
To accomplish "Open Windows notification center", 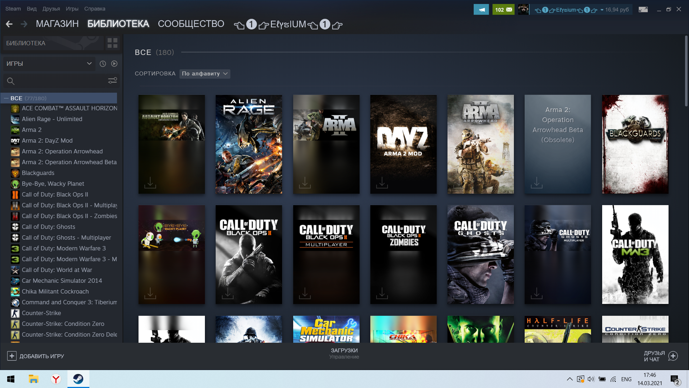I will click(x=675, y=379).
